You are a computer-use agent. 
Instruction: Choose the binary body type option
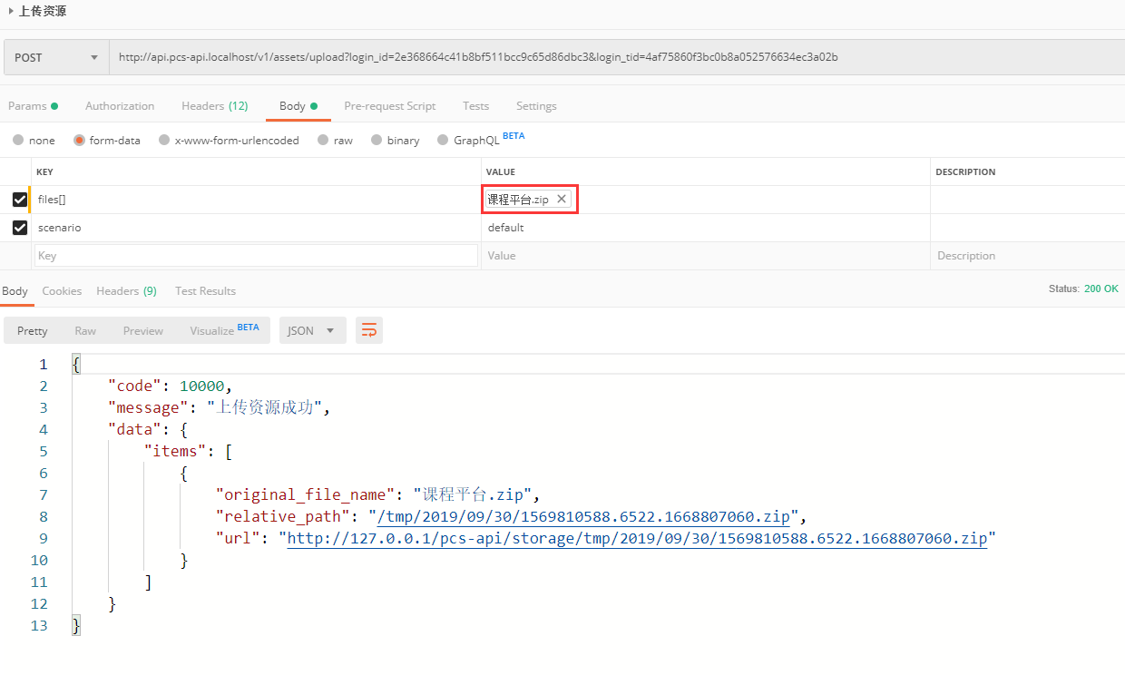pos(377,141)
